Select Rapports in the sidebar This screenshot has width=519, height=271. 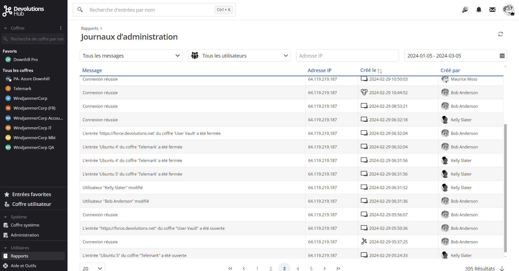click(x=33, y=256)
